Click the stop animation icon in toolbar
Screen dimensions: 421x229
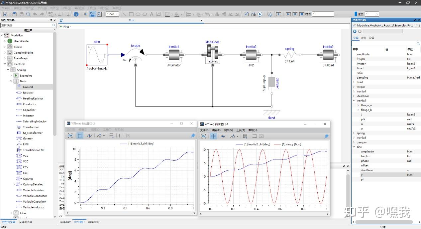tap(302, 14)
